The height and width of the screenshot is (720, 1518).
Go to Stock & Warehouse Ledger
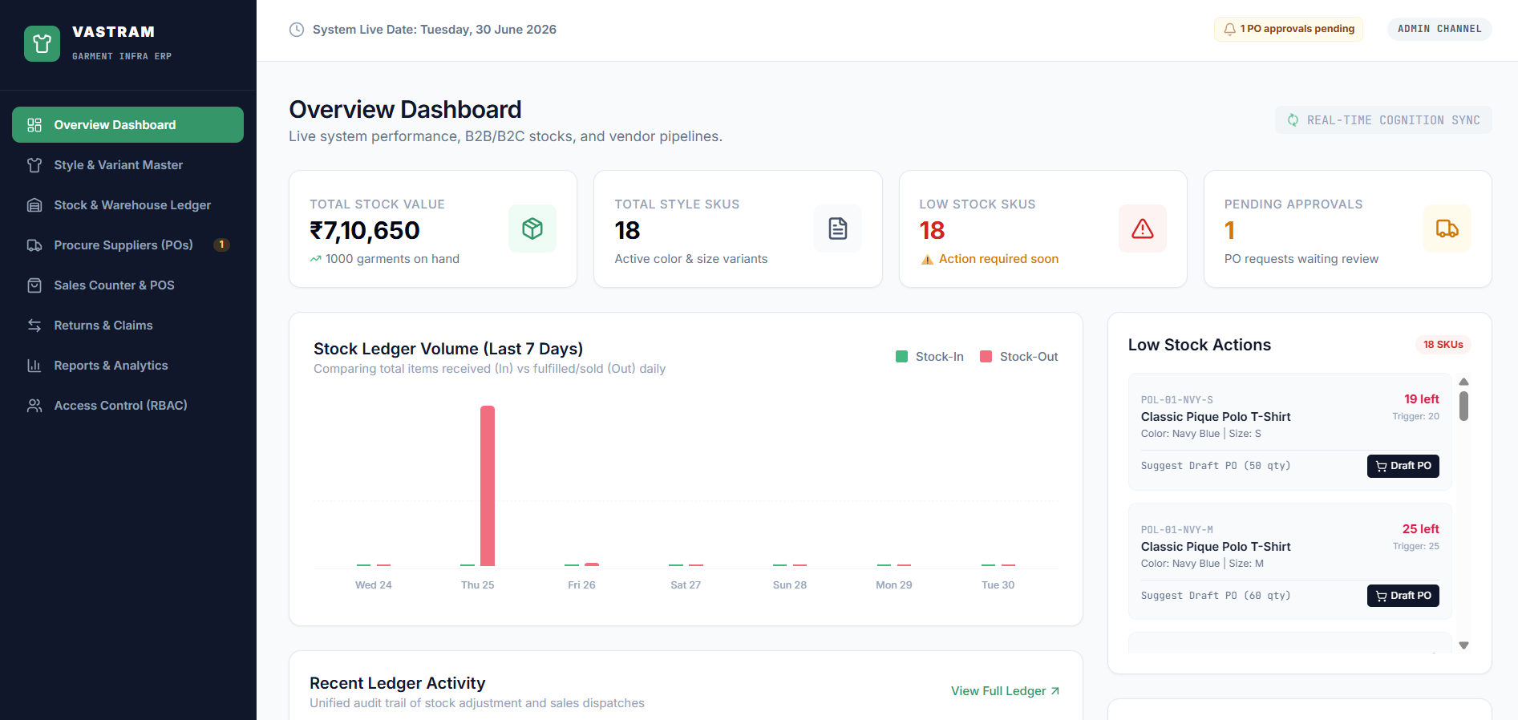[x=128, y=205]
